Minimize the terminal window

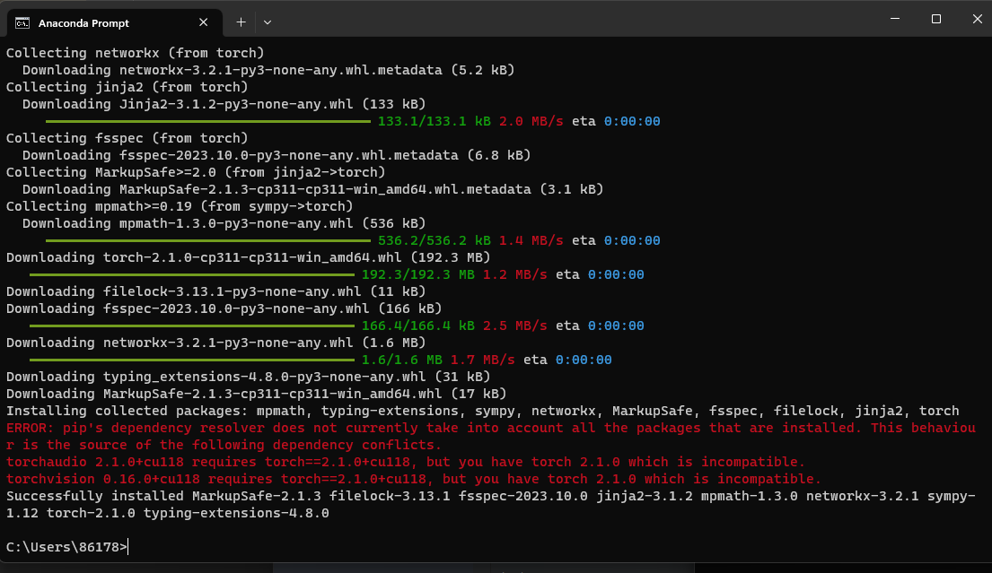[x=895, y=19]
